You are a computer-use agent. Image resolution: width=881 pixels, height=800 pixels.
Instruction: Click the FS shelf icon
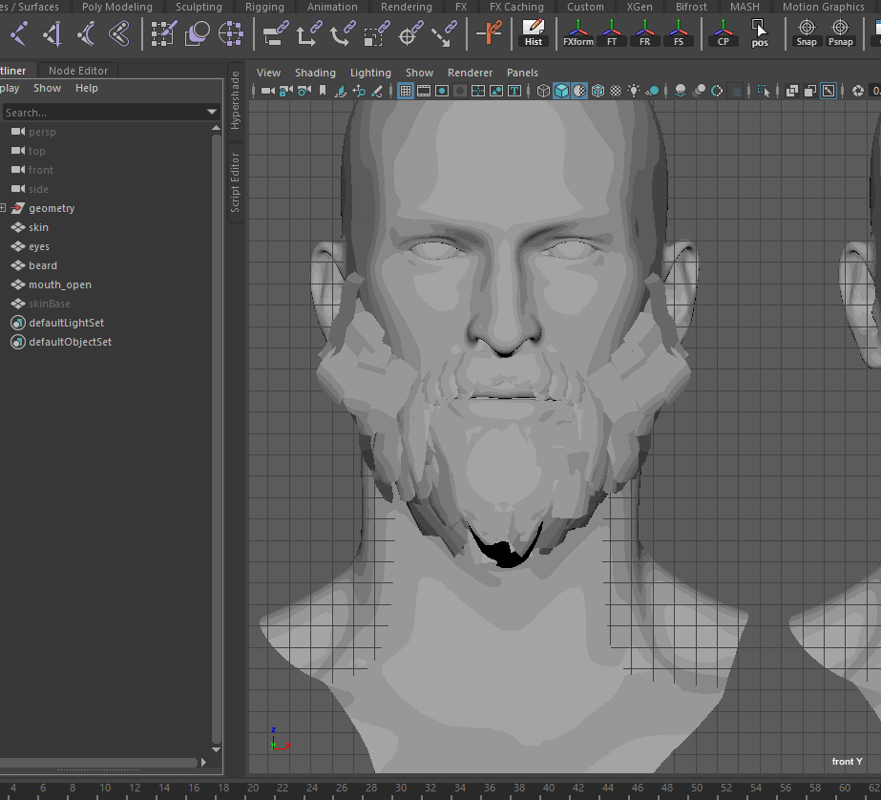point(679,33)
